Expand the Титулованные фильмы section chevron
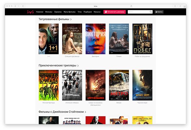The image size is (191, 130). 71,19
